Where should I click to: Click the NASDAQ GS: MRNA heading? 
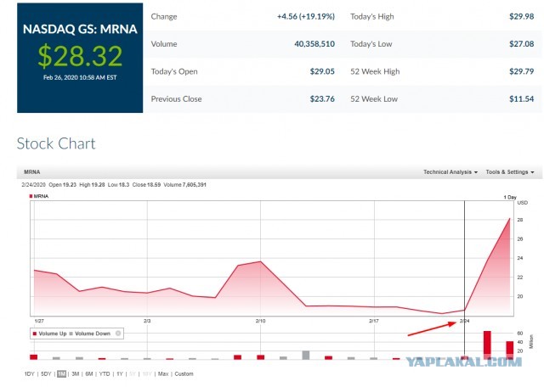pyautogui.click(x=80, y=29)
